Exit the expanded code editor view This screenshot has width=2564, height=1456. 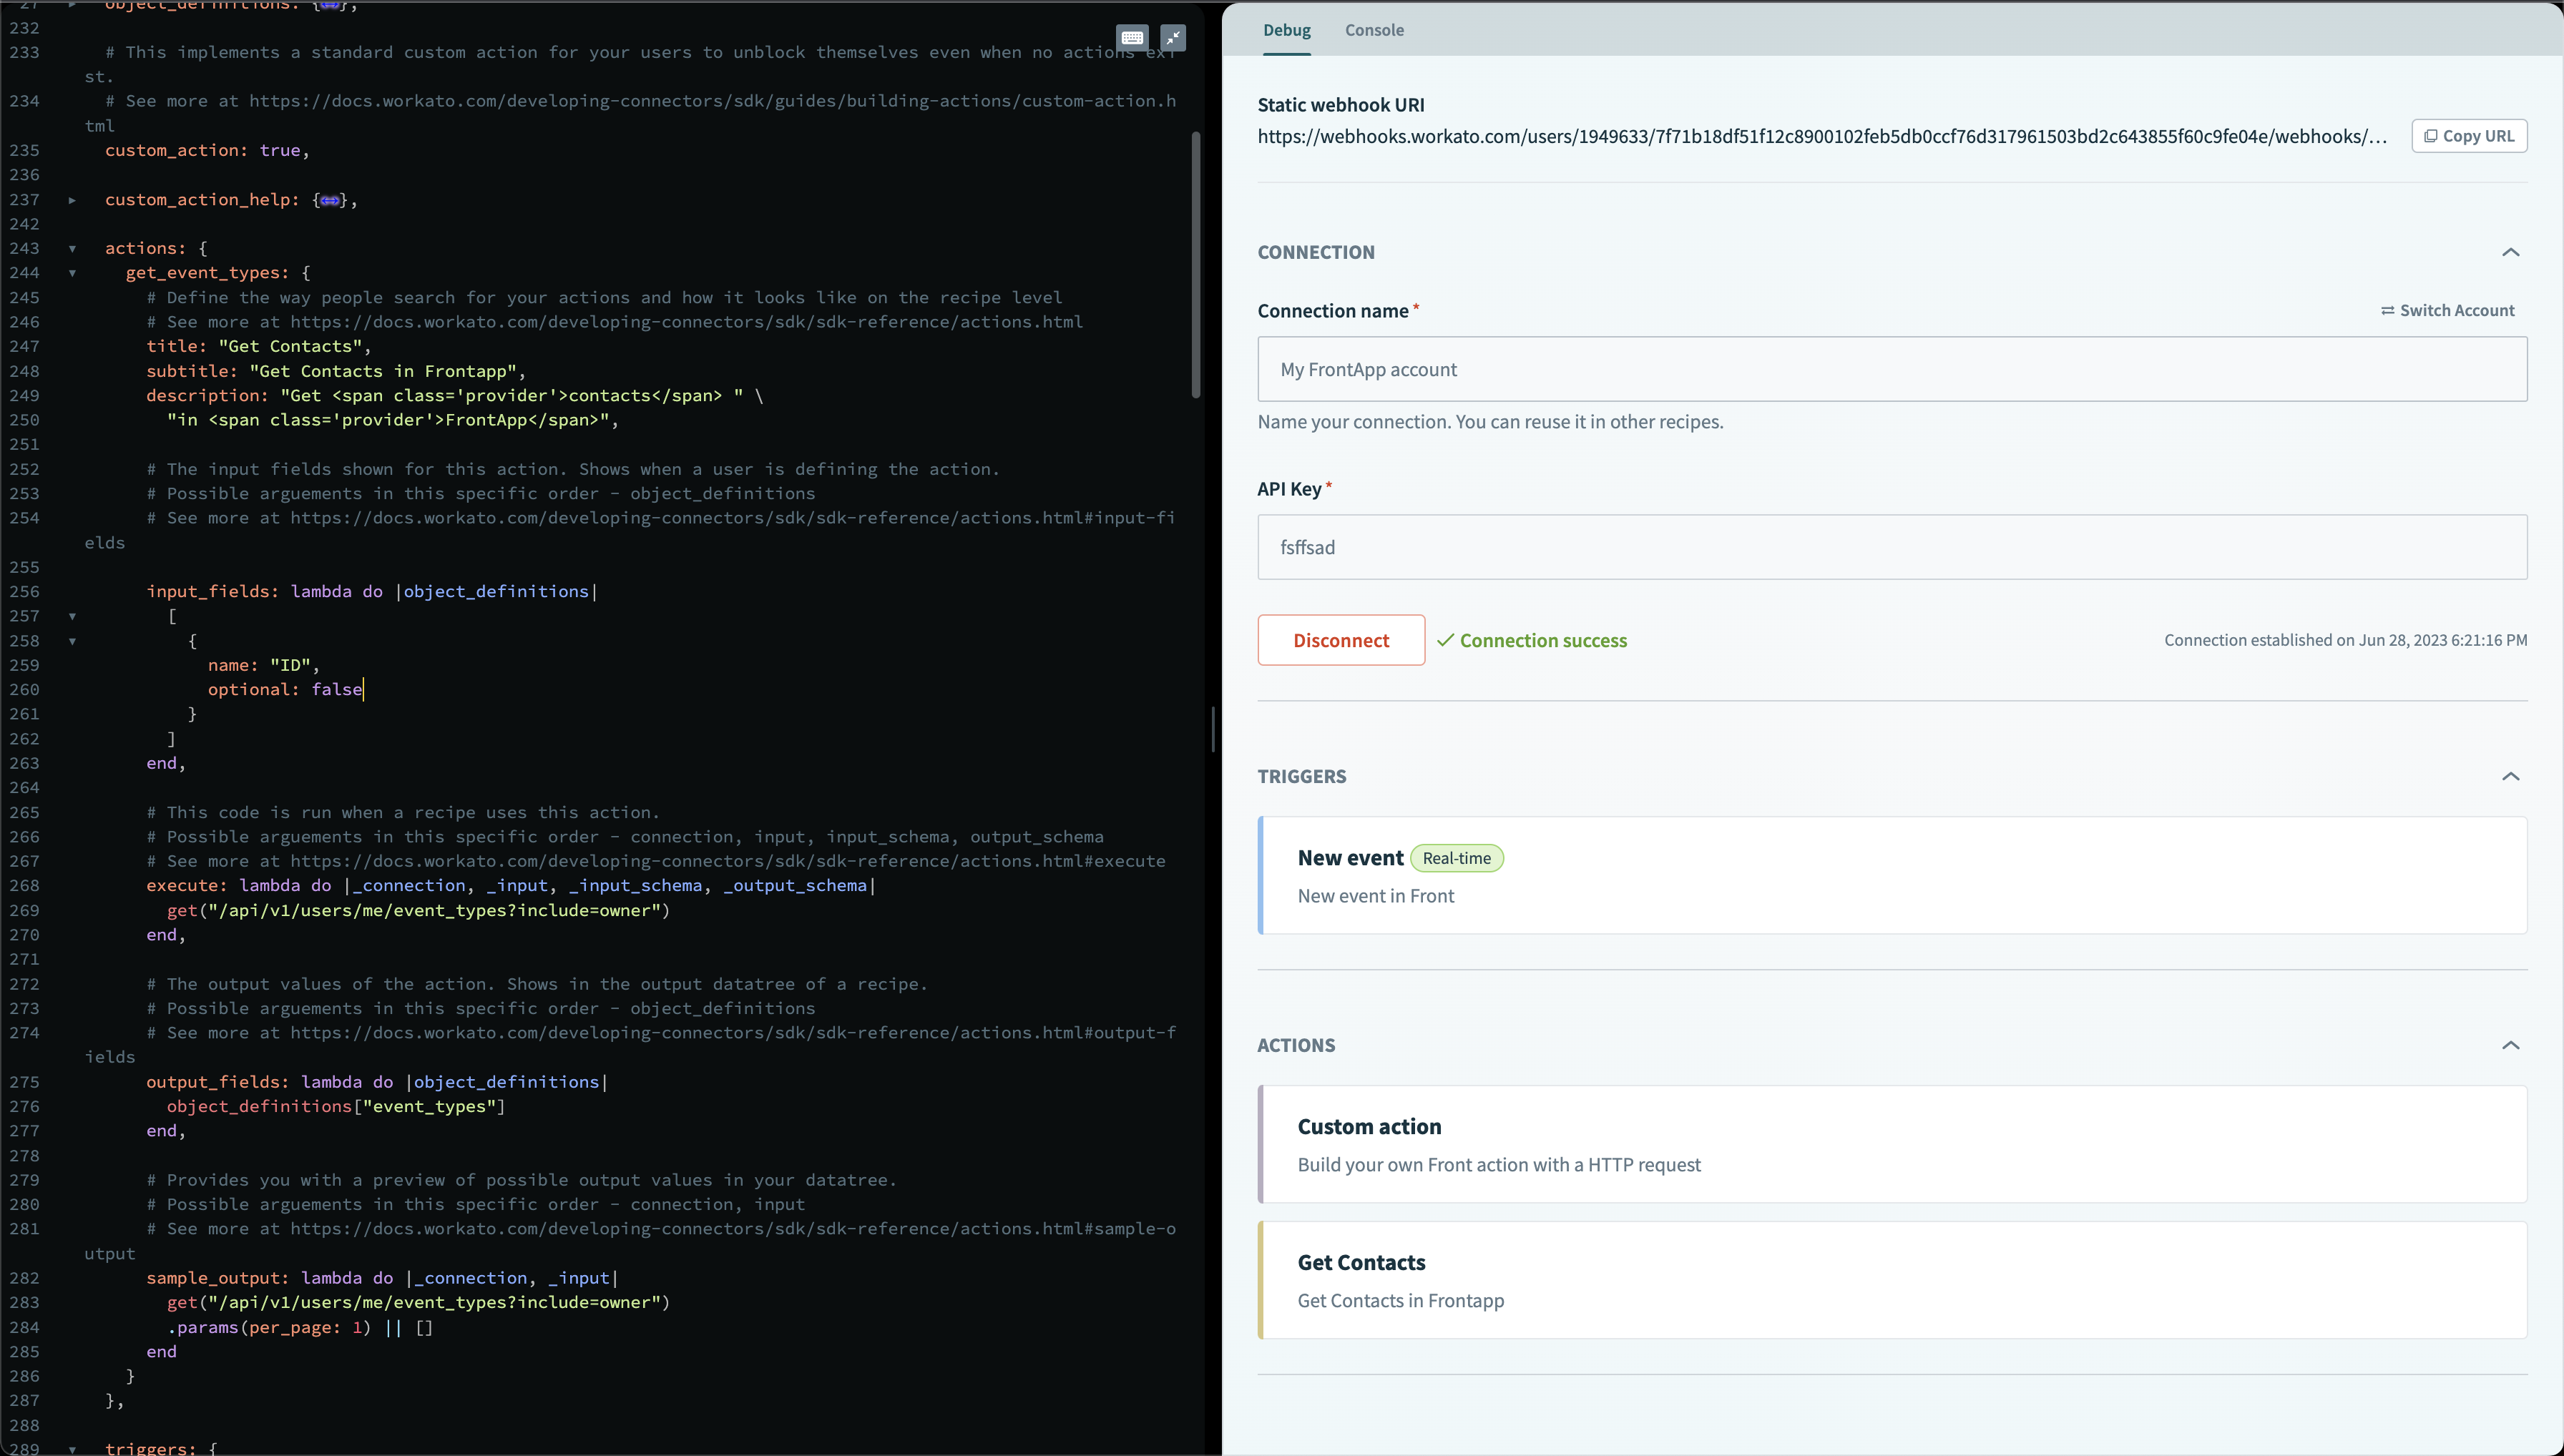click(1173, 37)
